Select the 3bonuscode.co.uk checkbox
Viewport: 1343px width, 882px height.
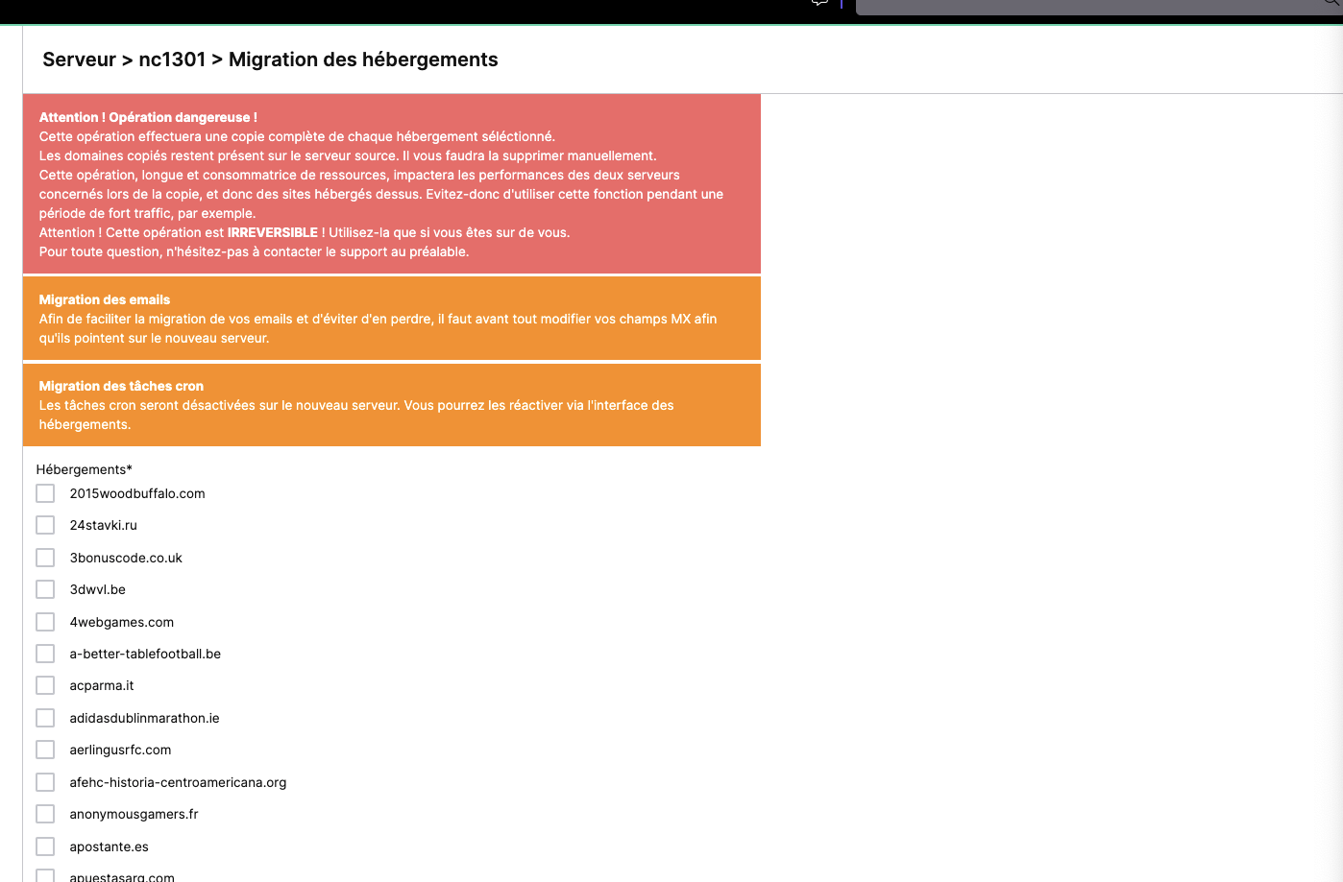45,558
